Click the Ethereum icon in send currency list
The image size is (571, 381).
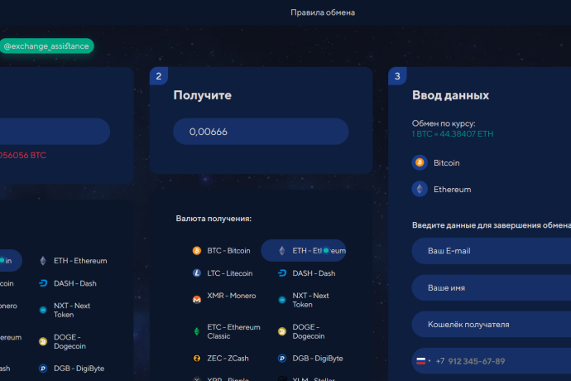click(x=43, y=261)
